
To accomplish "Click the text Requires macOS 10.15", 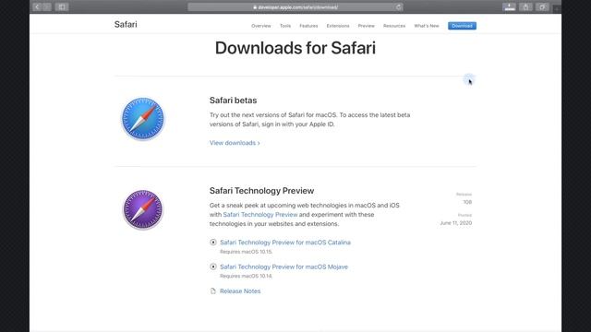I will [x=247, y=252].
